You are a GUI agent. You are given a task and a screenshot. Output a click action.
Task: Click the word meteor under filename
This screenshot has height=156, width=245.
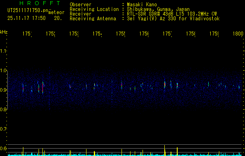click(56, 12)
